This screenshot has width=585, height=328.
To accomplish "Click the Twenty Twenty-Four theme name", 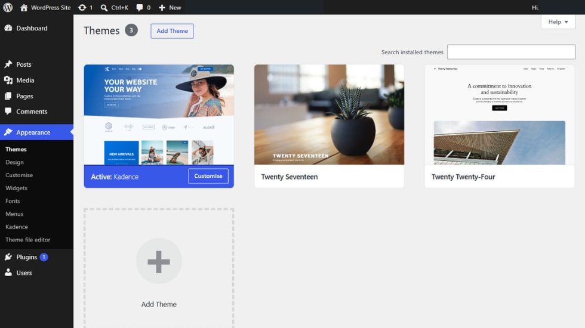I will pyautogui.click(x=463, y=177).
